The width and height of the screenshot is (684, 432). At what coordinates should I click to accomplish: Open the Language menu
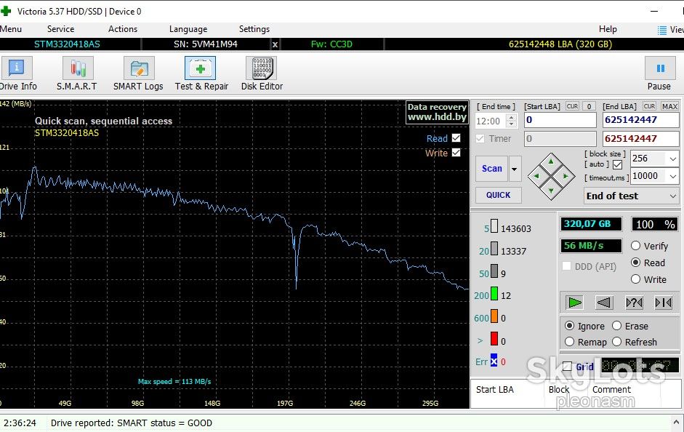point(188,29)
